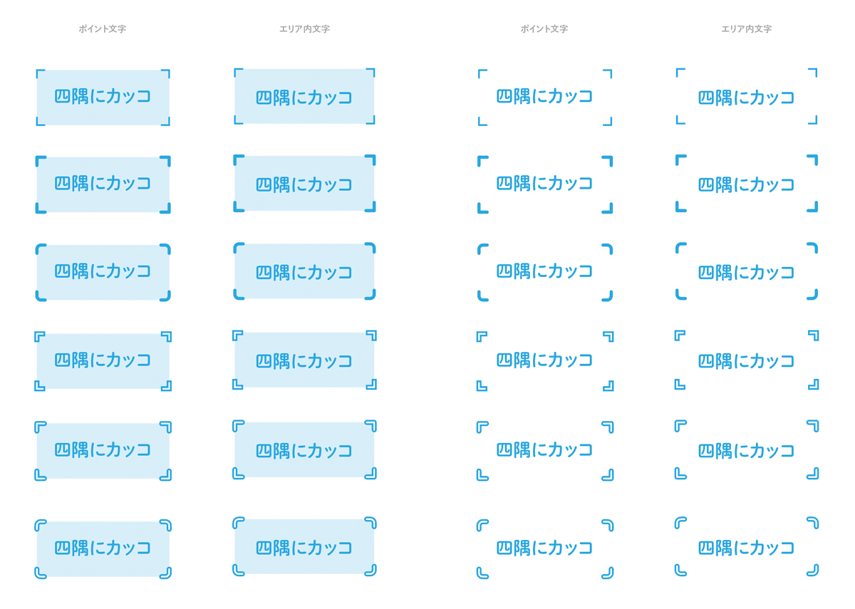
Task: Select outlined curved-bracket filled sample under left エリア内文字
Action: click(x=304, y=548)
